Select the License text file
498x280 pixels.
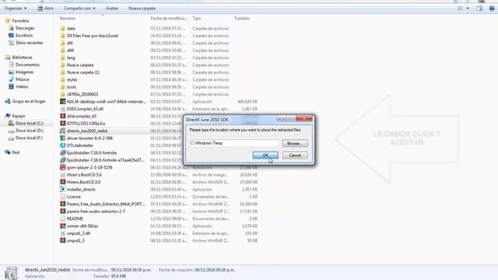point(74,197)
